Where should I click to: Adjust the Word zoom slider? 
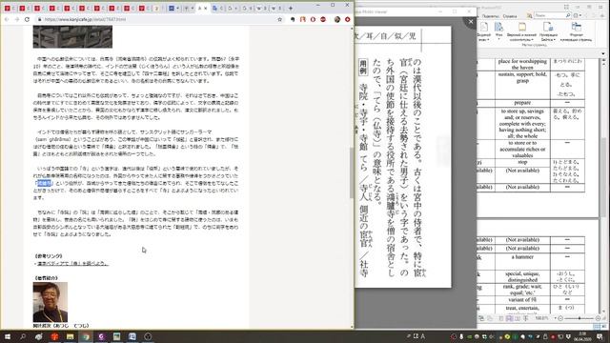tap(579, 318)
